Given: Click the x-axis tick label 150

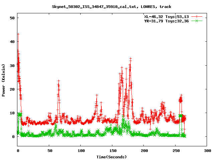Looking at the screenshot, I should 113,151.
